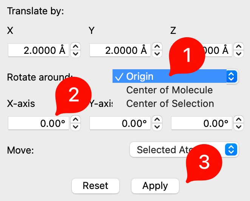
Task: Click the Rotate around dropdown arrows
Action: (x=231, y=76)
